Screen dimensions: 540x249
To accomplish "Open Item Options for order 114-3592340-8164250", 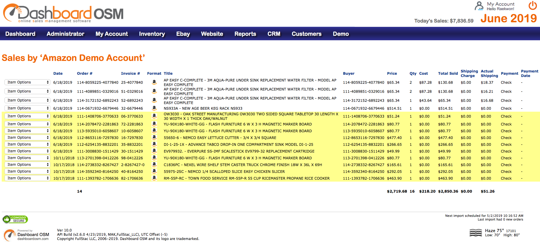I will click(27, 171).
